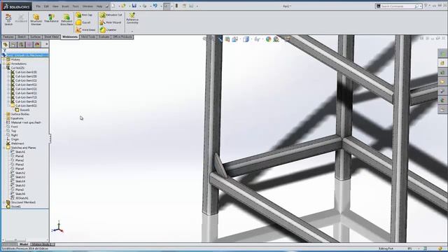Open the Trim/Extend tool

[51, 18]
